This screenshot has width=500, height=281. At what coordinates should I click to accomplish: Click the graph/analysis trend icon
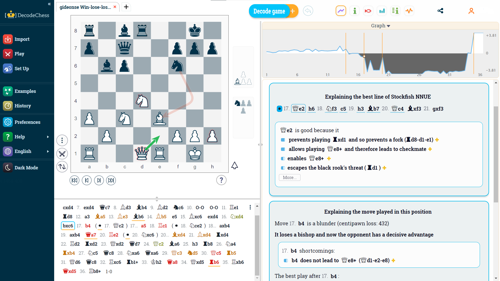pos(341,11)
